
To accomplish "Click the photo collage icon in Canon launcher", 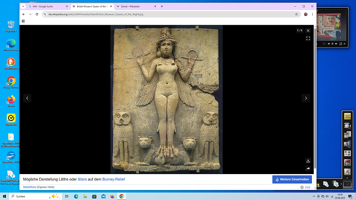I will [x=347, y=153].
